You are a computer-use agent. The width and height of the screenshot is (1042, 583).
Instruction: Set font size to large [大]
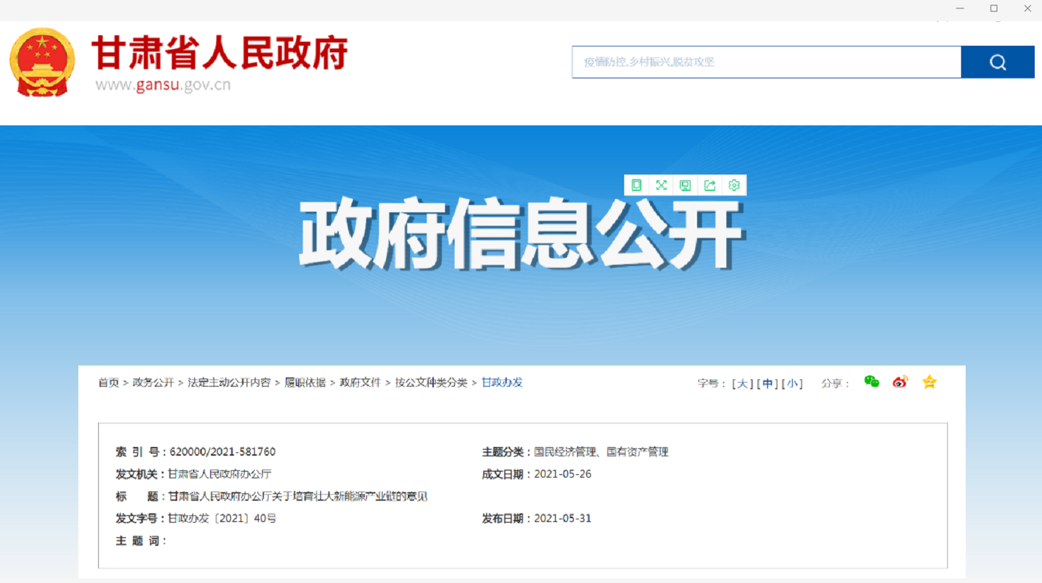coord(742,383)
